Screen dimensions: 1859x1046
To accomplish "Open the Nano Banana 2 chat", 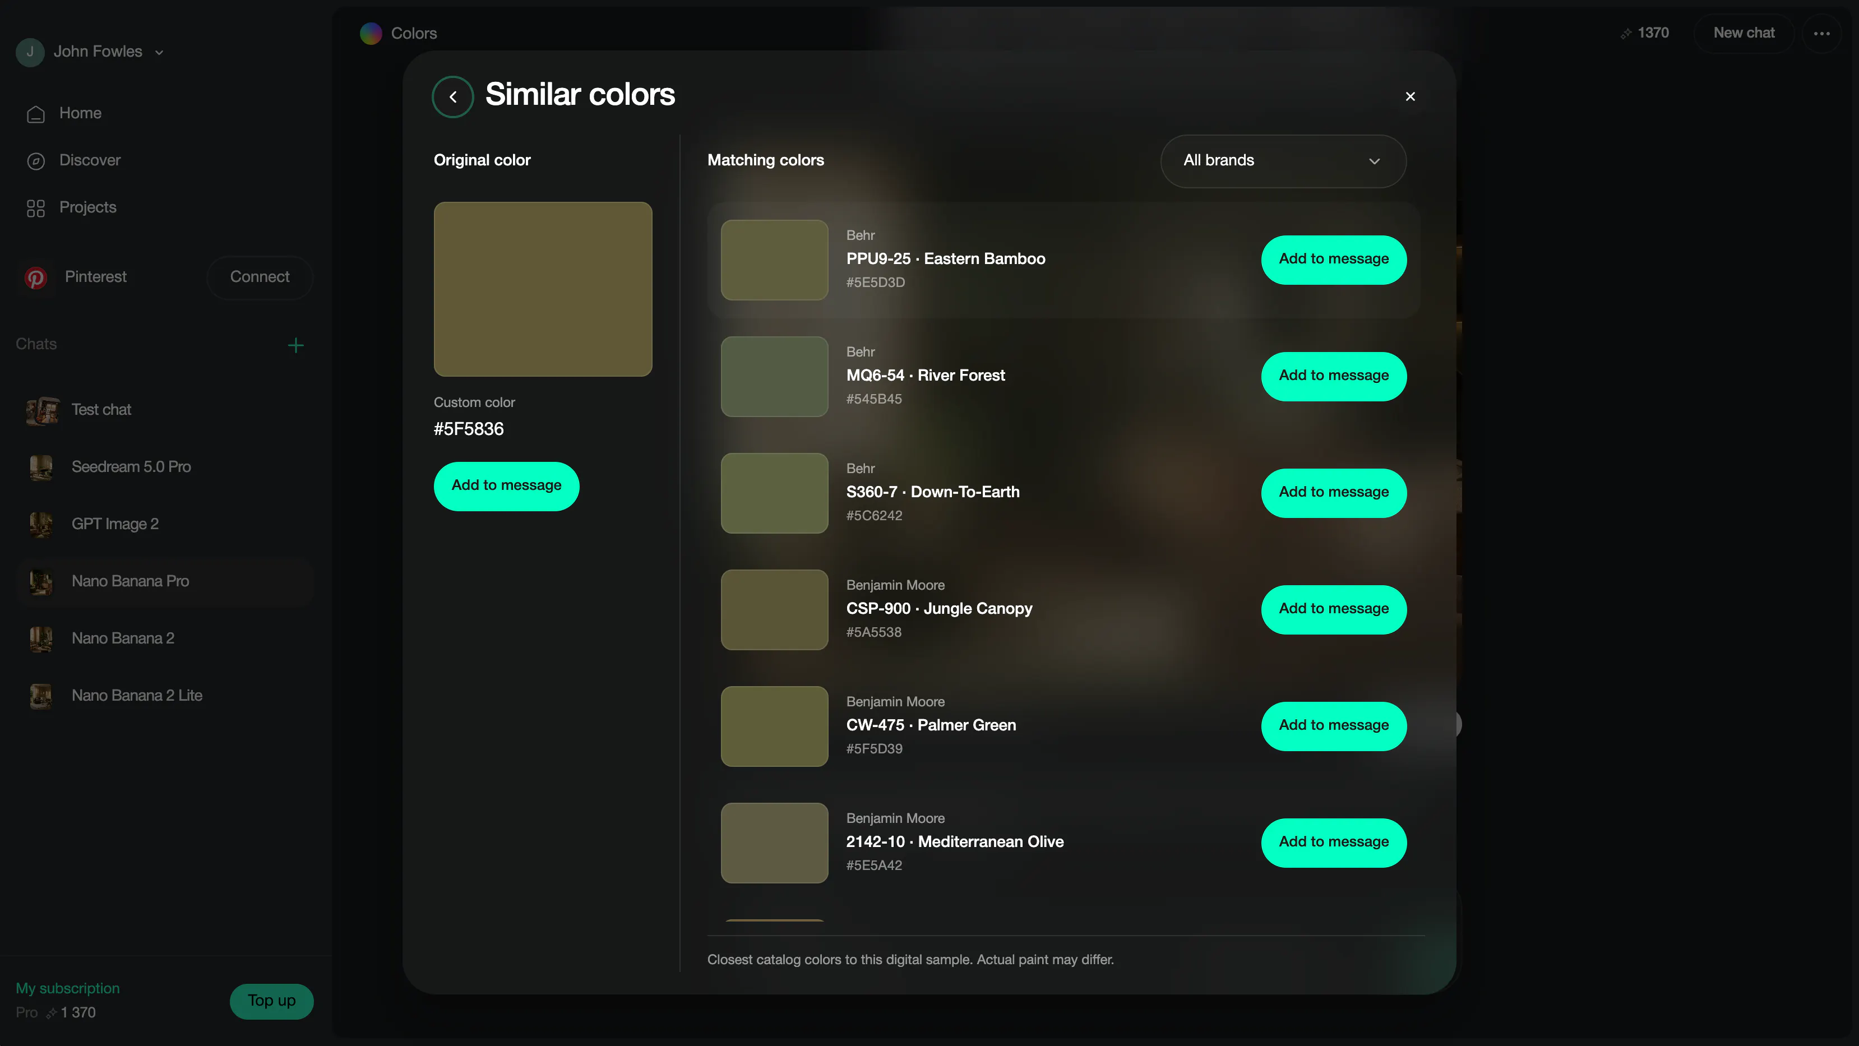I will point(164,639).
